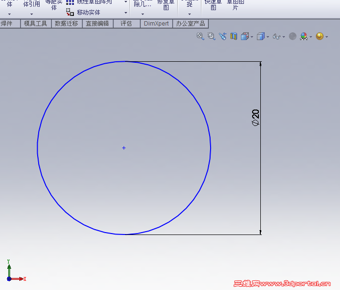Click the Zoom to Area icon
The height and width of the screenshot is (290, 340).
pyautogui.click(x=211, y=36)
